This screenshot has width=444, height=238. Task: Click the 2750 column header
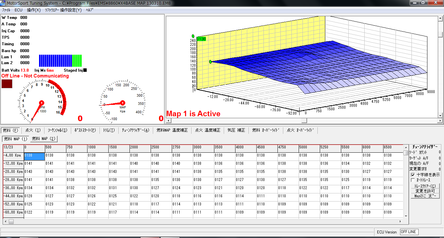tap(182, 148)
